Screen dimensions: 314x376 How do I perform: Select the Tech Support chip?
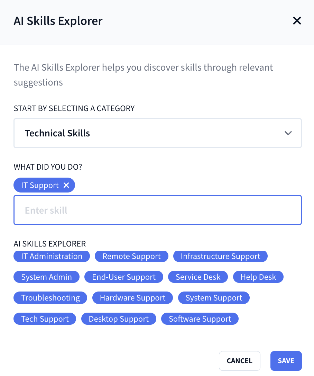[45, 319]
